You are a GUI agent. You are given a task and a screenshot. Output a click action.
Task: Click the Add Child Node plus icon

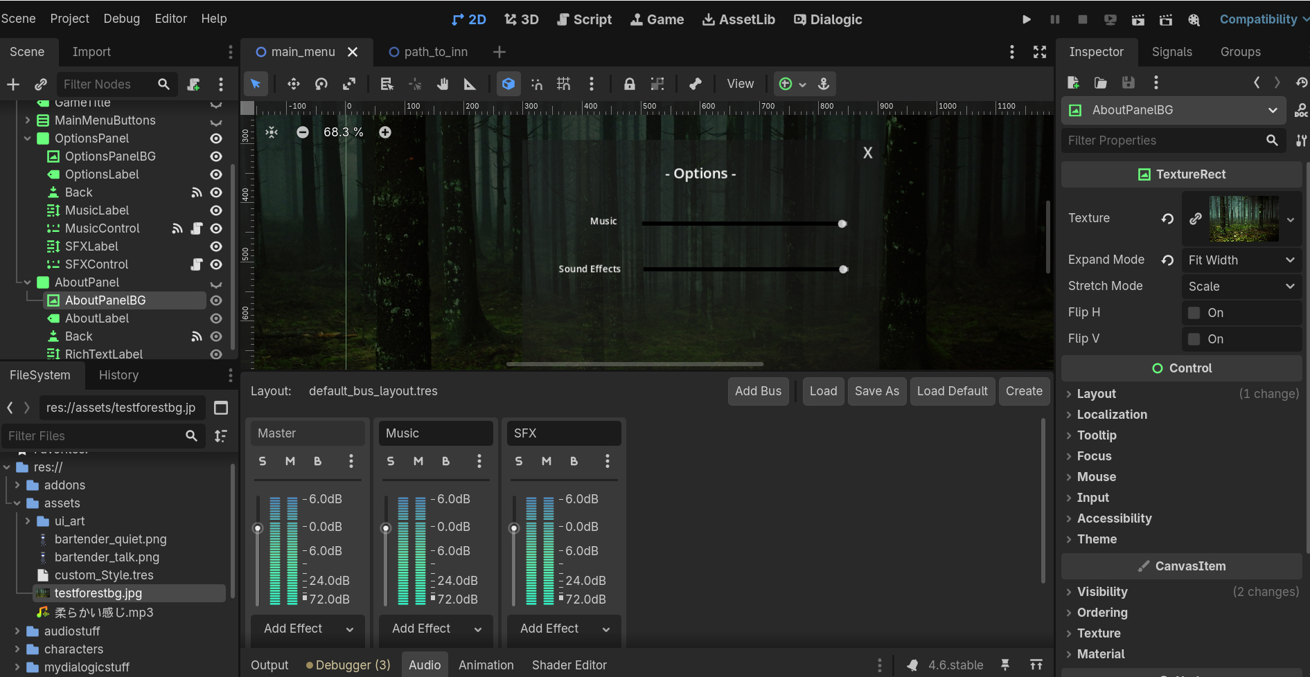tap(13, 84)
